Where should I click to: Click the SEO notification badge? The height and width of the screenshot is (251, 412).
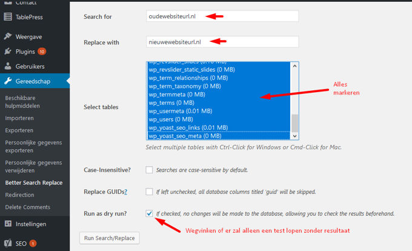pos(33,244)
